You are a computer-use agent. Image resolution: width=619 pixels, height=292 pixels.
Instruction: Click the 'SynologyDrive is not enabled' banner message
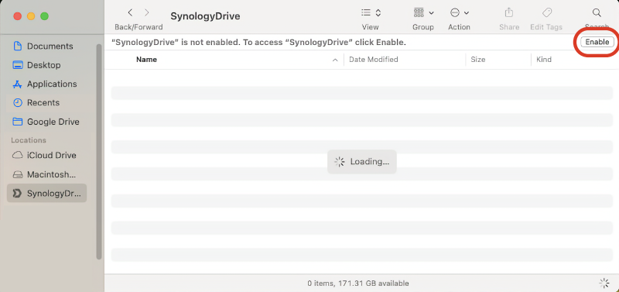pos(259,43)
